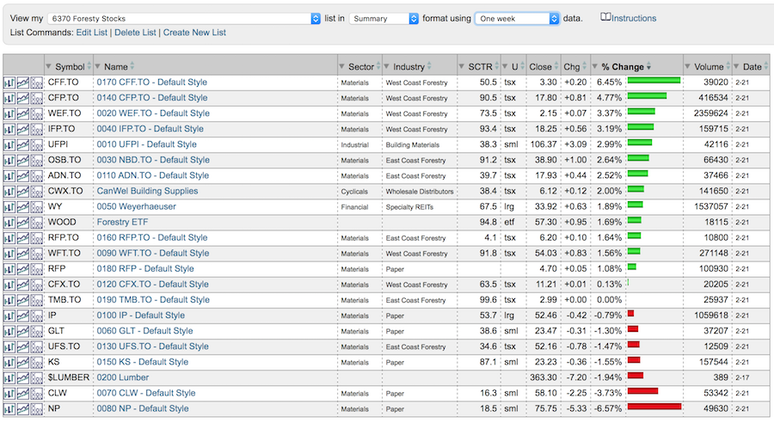Screen dimensions: 774x423
Task: Open the 6370 Foresty Stocks list dropdown
Action: click(185, 18)
